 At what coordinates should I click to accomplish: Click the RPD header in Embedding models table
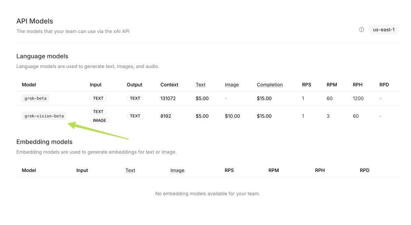click(x=365, y=170)
